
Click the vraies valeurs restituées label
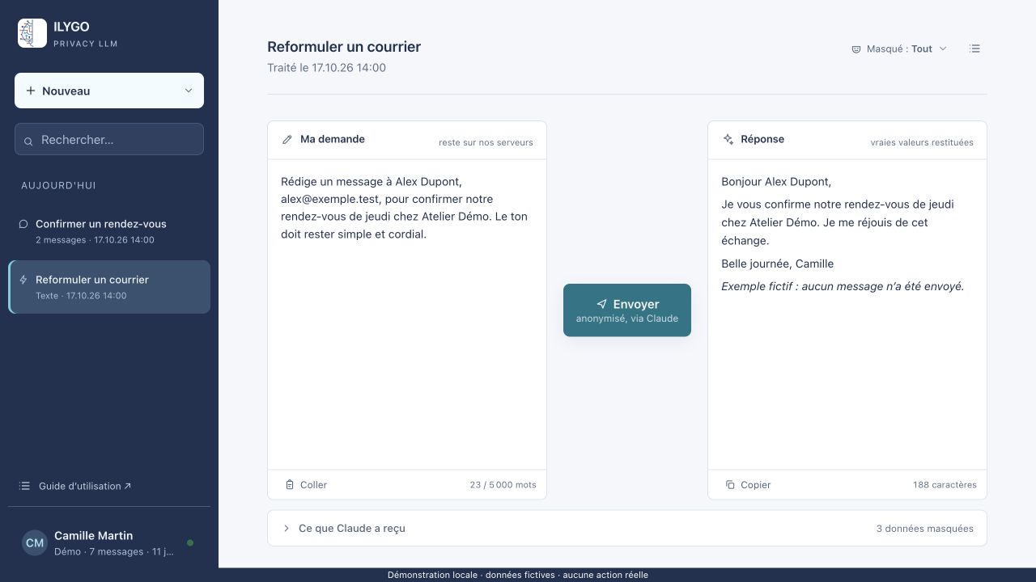(922, 142)
